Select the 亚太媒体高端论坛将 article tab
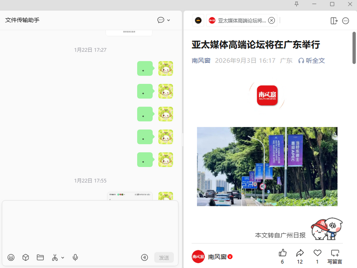 tap(242, 20)
